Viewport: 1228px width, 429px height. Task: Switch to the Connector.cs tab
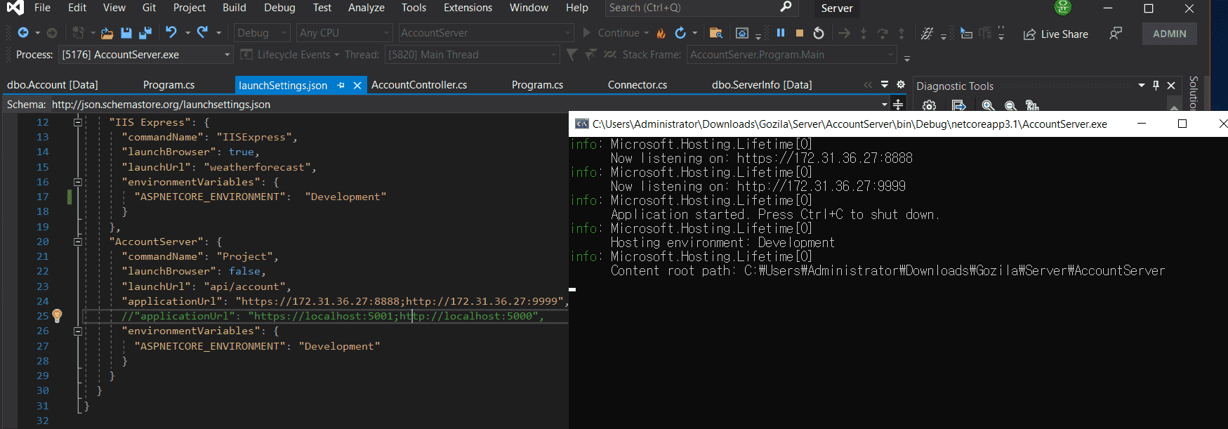click(x=638, y=85)
